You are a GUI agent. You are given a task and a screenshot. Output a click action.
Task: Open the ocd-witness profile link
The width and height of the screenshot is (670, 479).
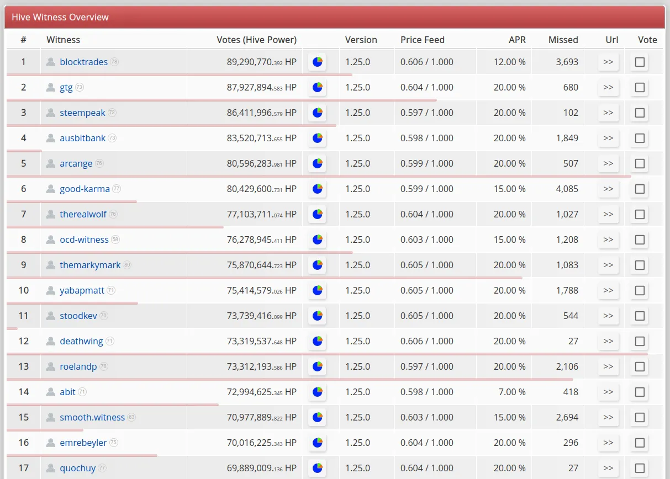pos(84,239)
